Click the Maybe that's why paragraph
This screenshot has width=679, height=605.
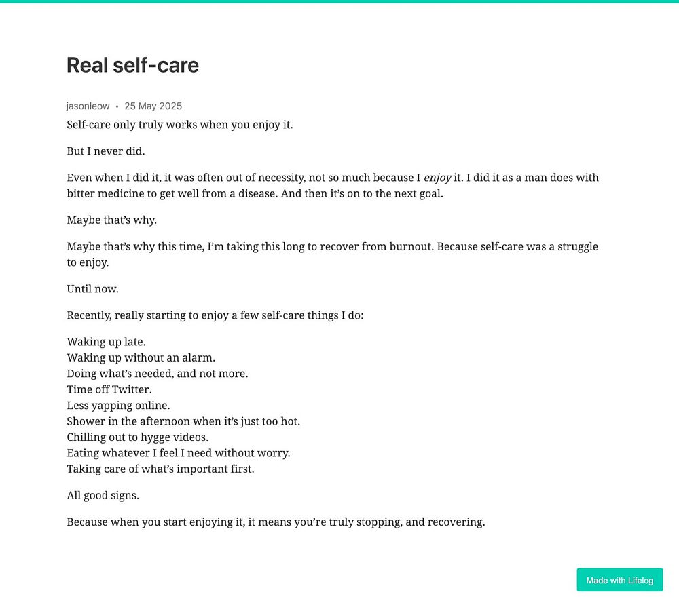(x=112, y=220)
